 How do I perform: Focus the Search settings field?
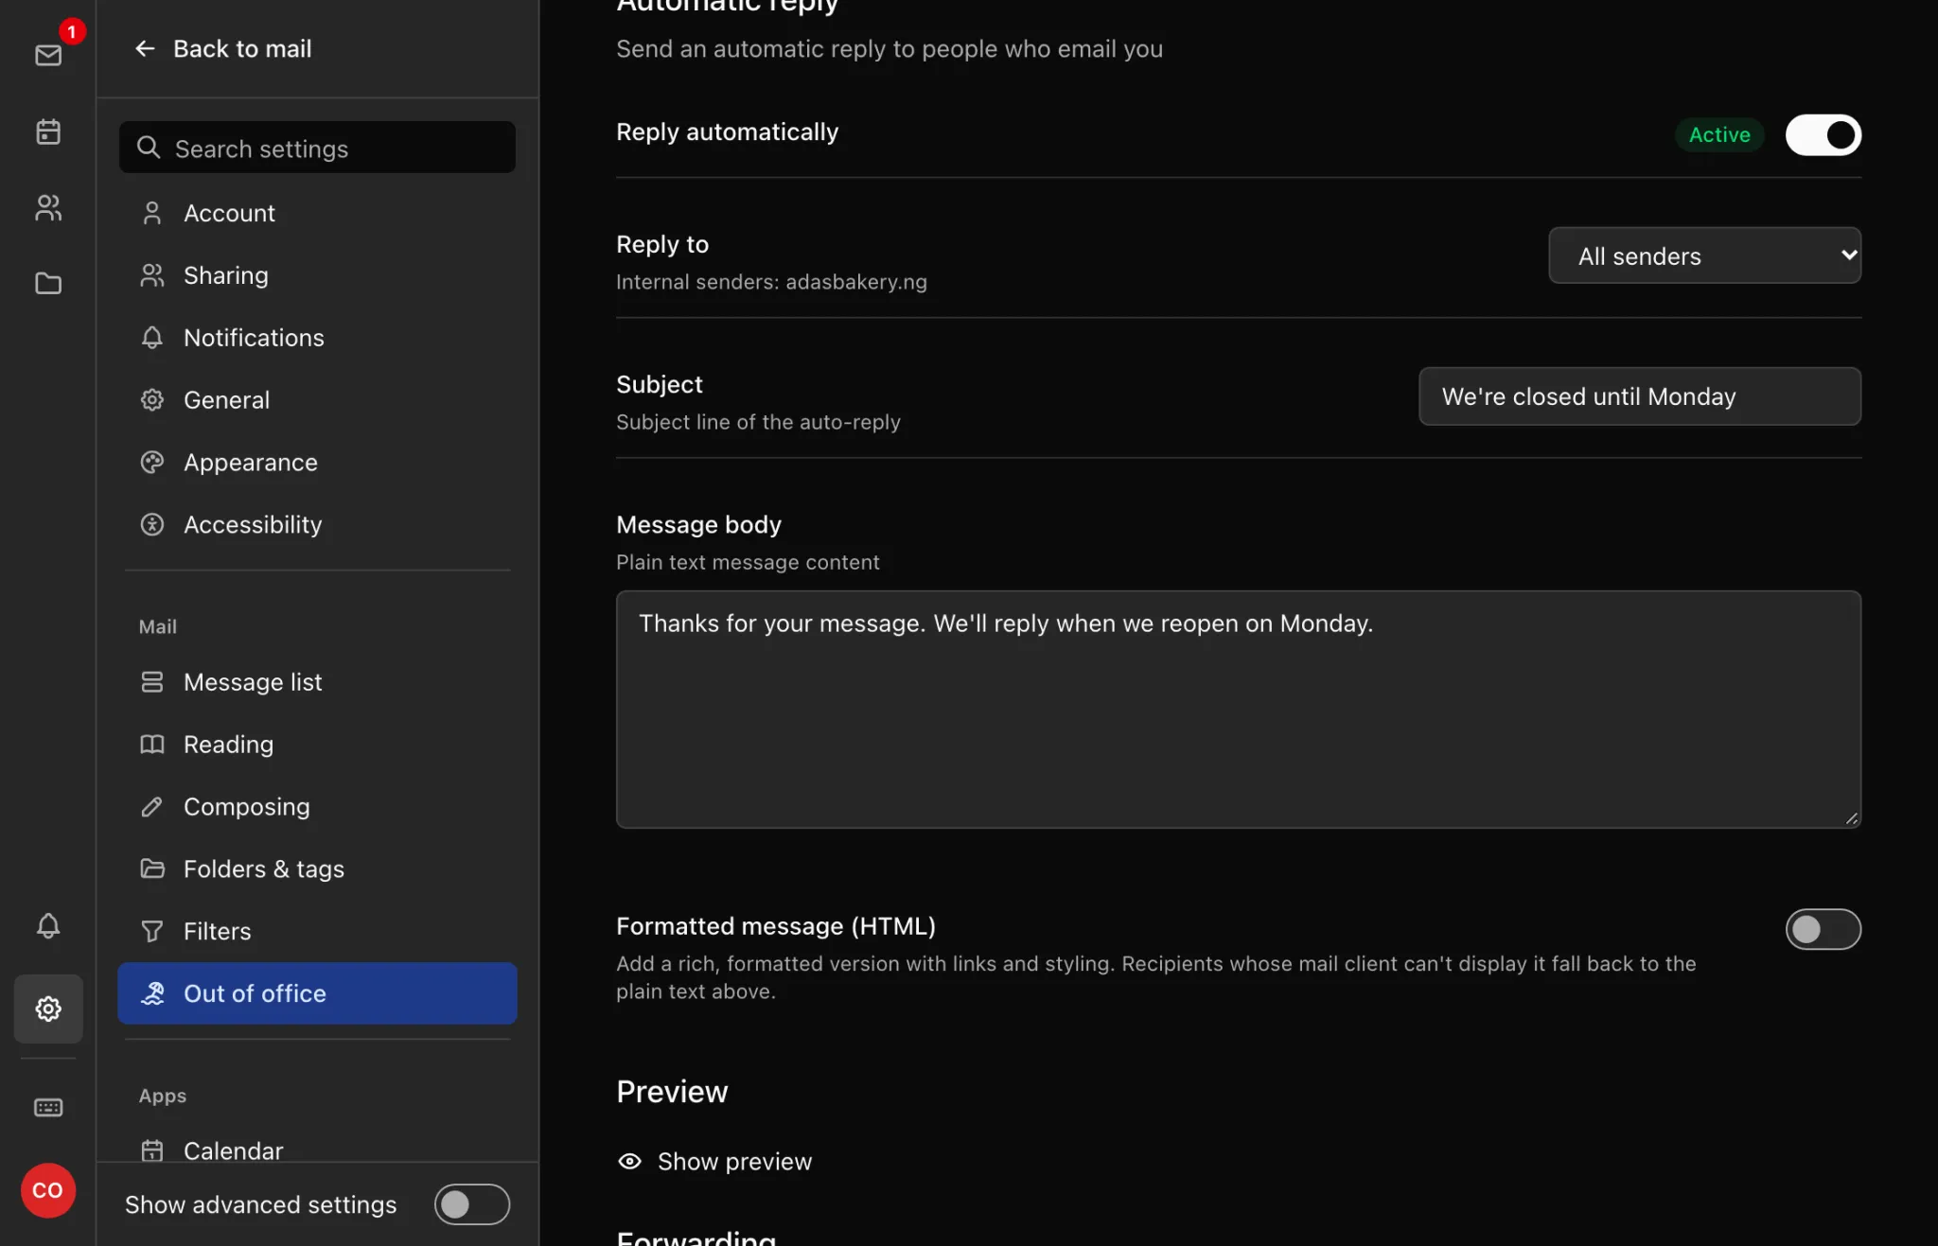pos(317,148)
